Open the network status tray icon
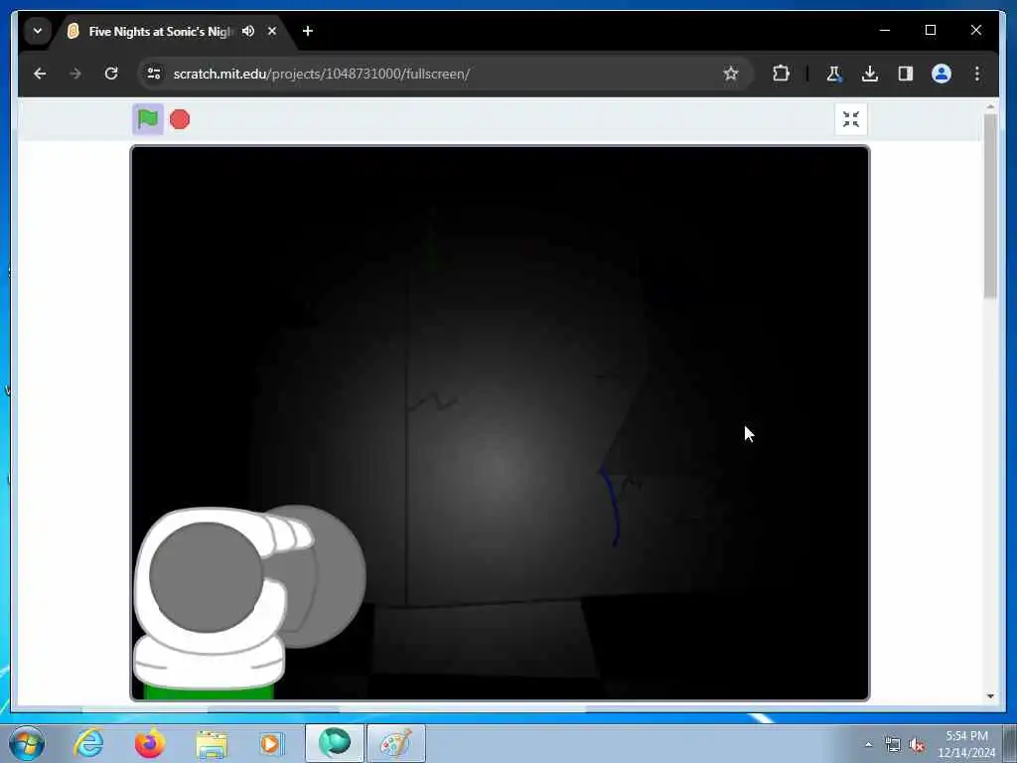Image resolution: width=1017 pixels, height=763 pixels. (893, 745)
